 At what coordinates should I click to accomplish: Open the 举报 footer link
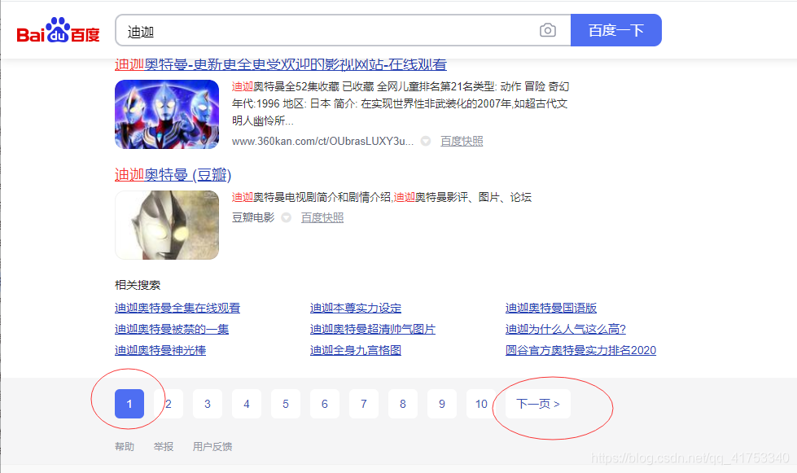[164, 447]
